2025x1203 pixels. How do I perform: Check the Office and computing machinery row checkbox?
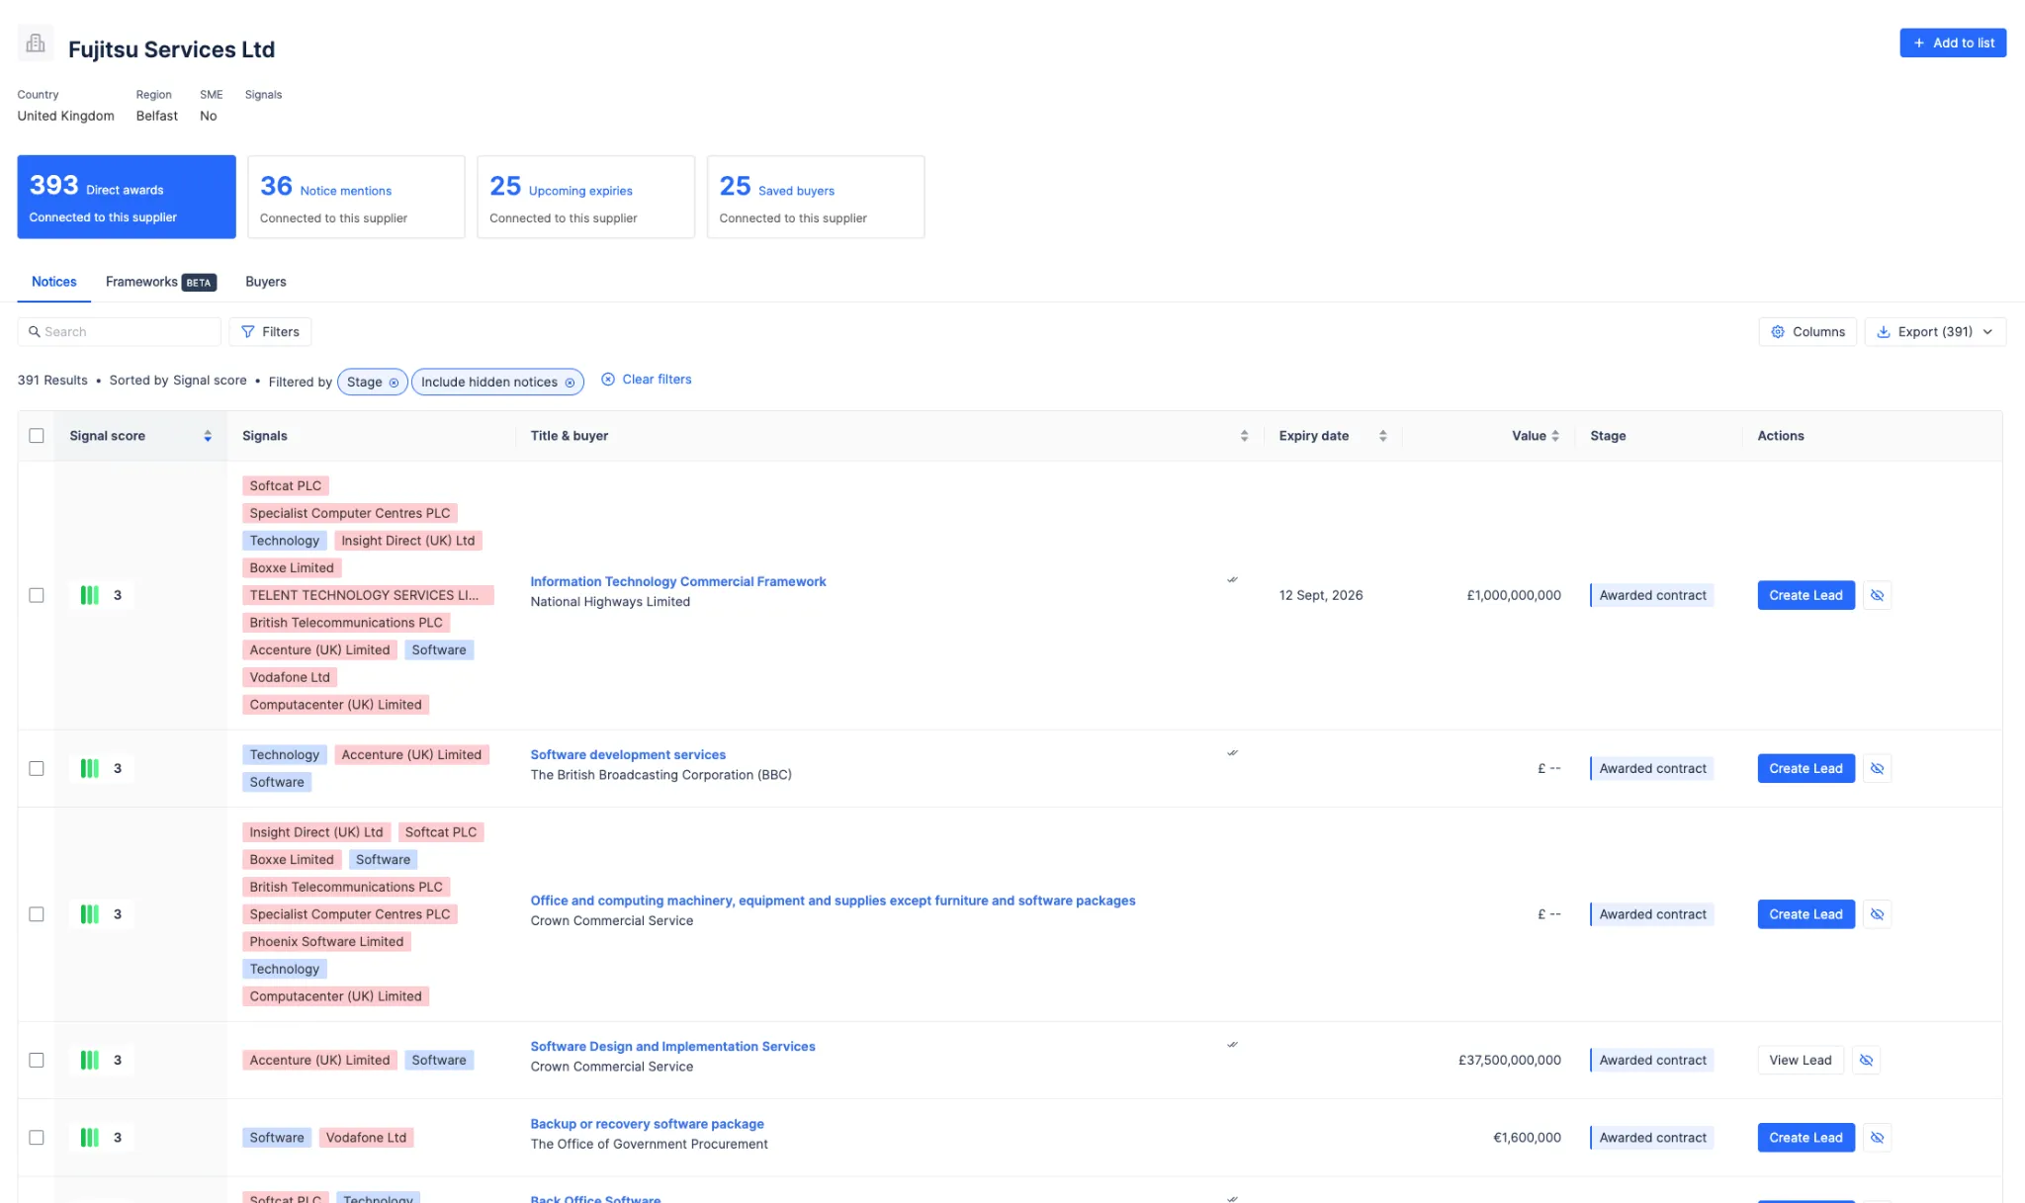[37, 914]
